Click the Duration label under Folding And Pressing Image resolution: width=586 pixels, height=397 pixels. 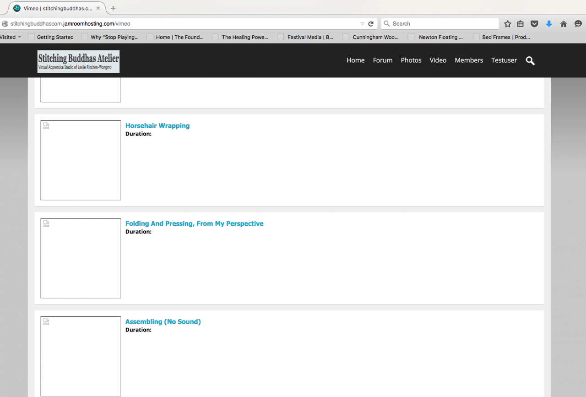pyautogui.click(x=138, y=232)
